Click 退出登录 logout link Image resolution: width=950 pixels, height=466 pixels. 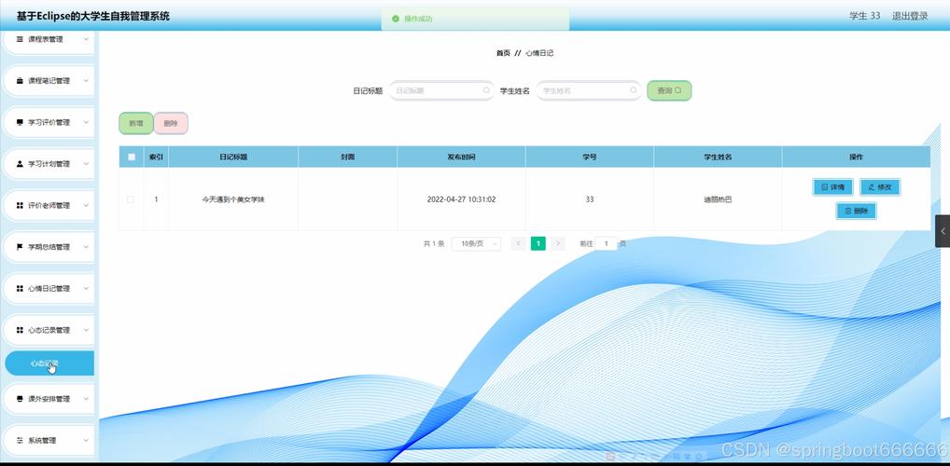(910, 16)
